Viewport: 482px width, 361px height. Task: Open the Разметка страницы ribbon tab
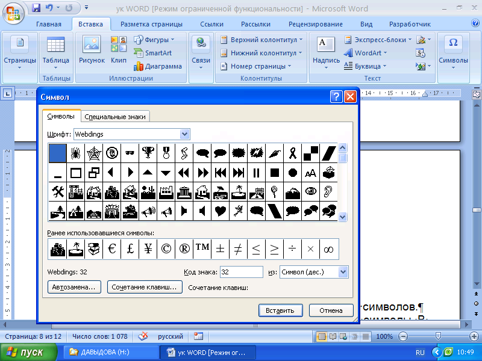151,24
